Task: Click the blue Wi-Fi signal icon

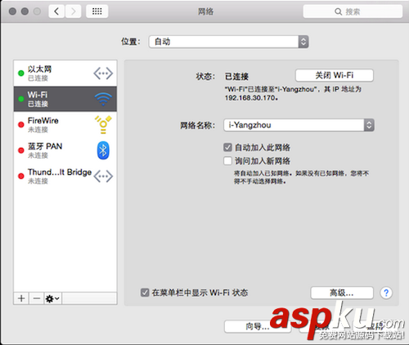Action: (103, 99)
